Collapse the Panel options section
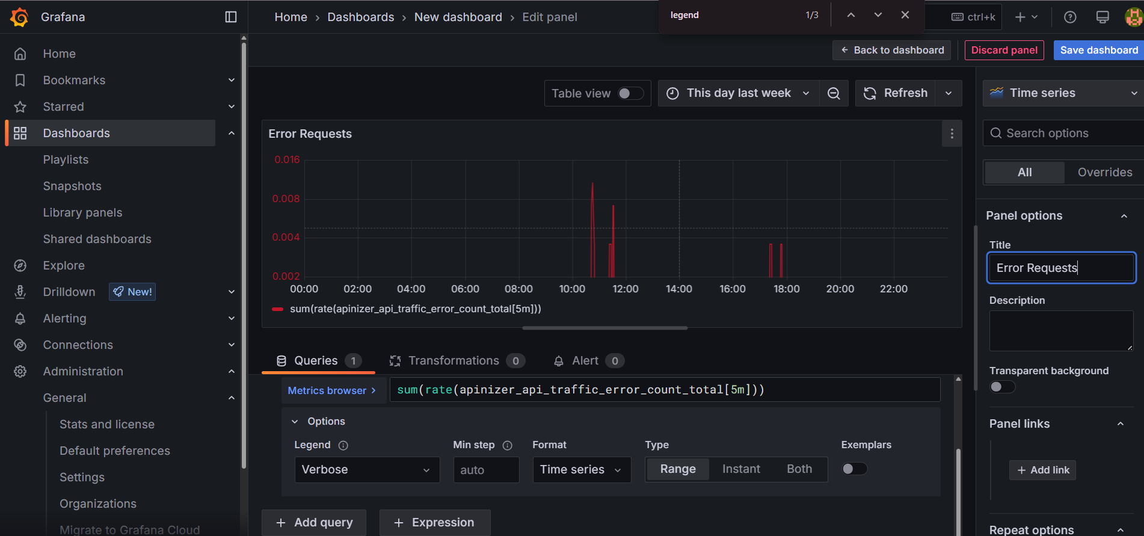The height and width of the screenshot is (536, 1144). pyautogui.click(x=1124, y=216)
